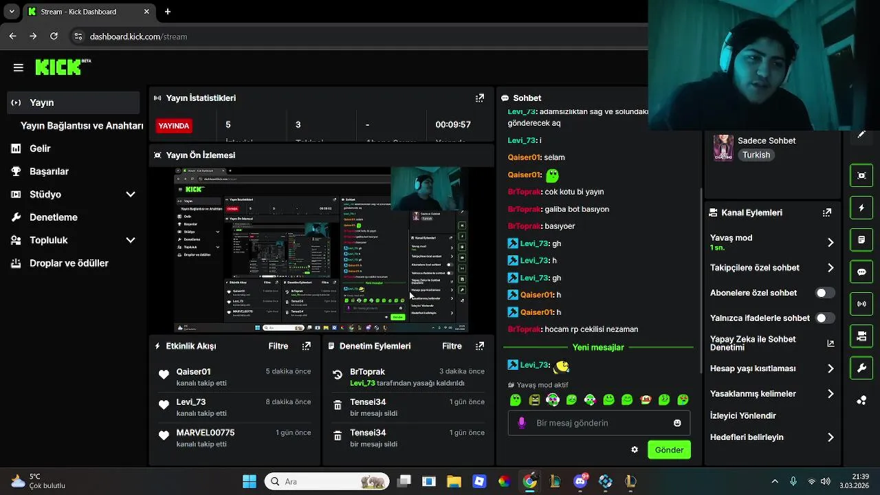
Task: Click username BrToprak in hocam rp message
Action: tap(524, 329)
